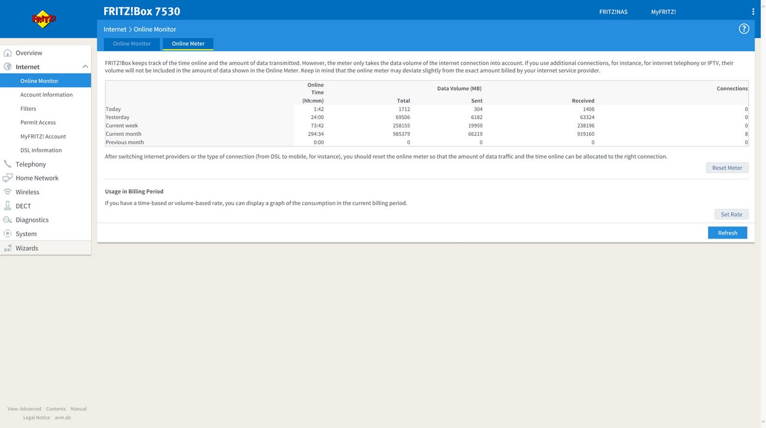This screenshot has width=766, height=428.
Task: Select Online Monitor in the sidebar
Action: (x=45, y=81)
